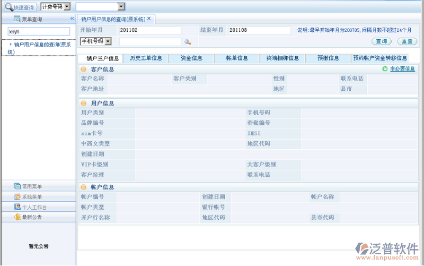Switch to the 历史工单信息 tab
Screen dimensions: 424x266
(x=146, y=58)
